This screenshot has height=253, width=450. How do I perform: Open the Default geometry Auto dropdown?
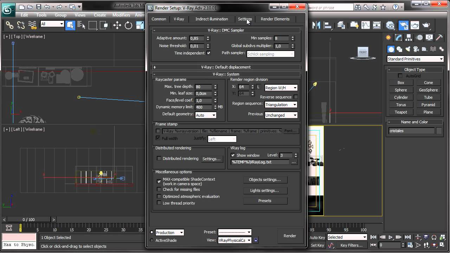206,115
